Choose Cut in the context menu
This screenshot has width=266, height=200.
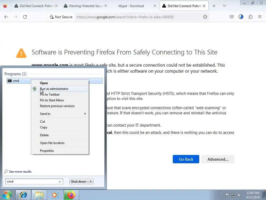click(x=60, y=122)
